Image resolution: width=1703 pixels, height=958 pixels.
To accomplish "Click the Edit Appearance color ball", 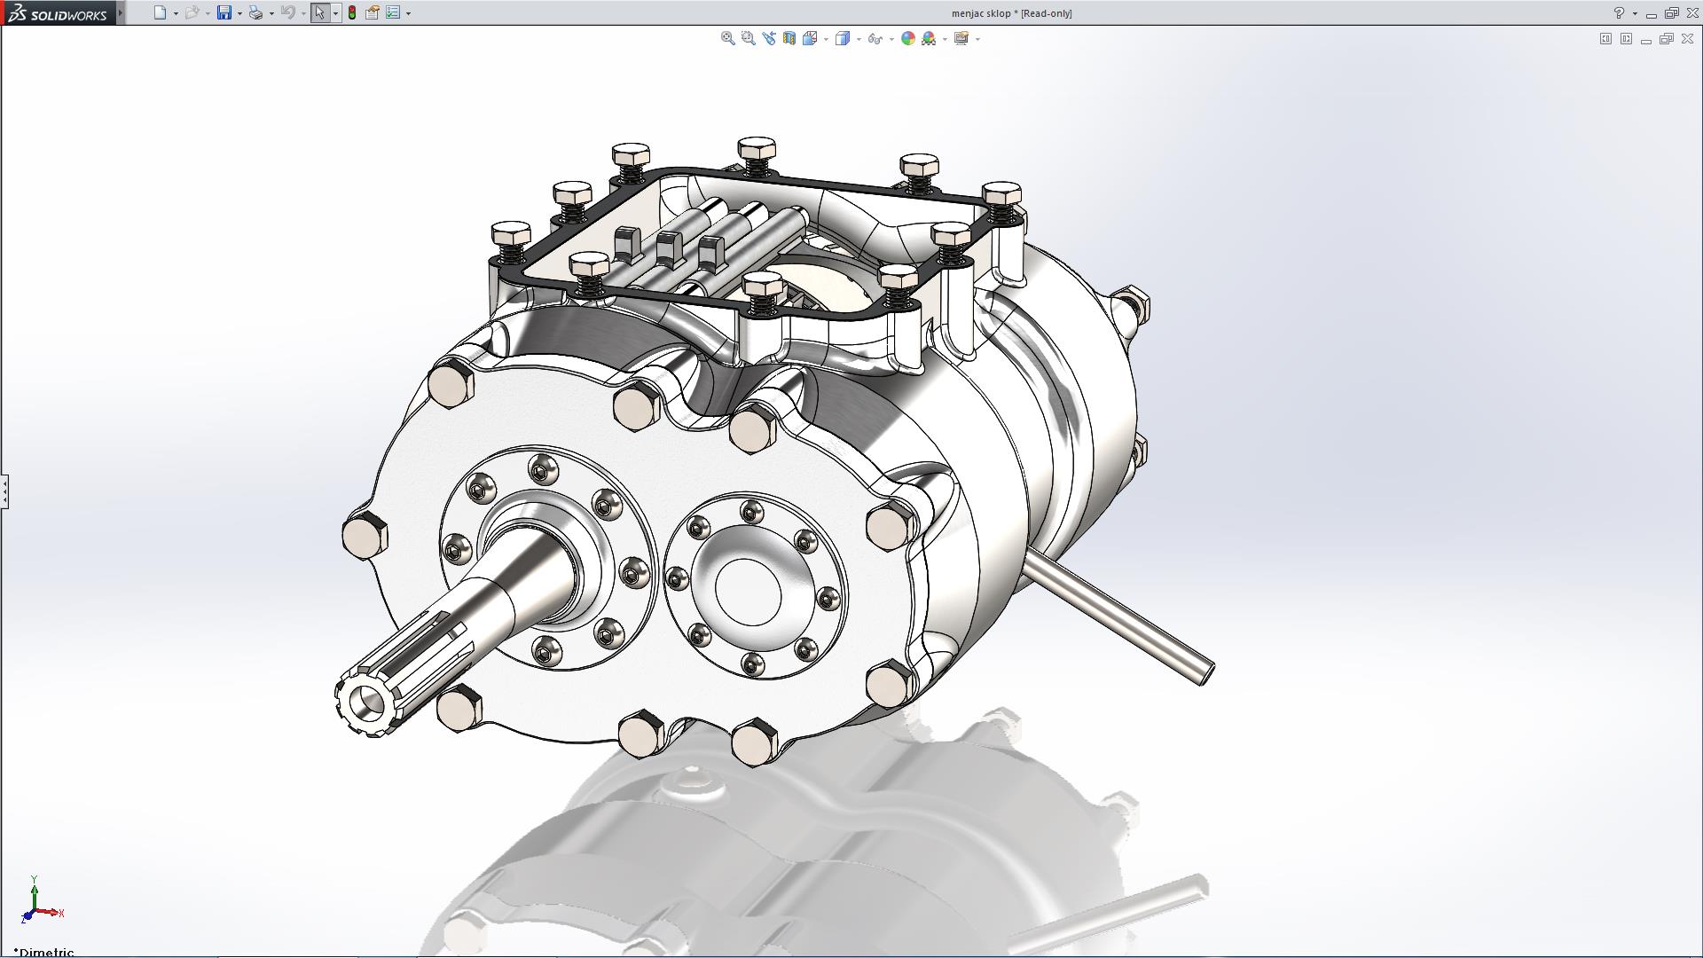I will point(907,38).
